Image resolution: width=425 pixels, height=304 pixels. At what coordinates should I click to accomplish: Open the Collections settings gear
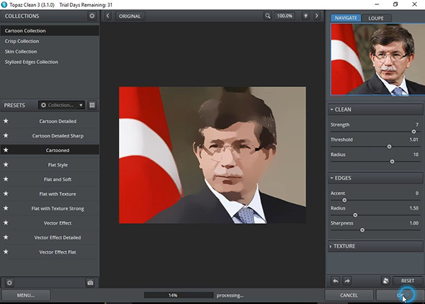92,16
